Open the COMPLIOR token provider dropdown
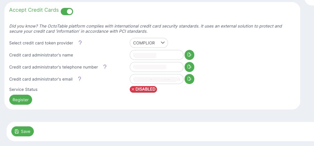The image size is (314, 146). 149,43
